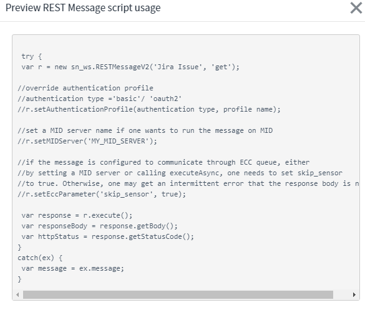Image resolution: width=365 pixels, height=310 pixels.
Task: Place cursor on RESTMessageV2 'Jira Issue' line
Action: [130, 67]
